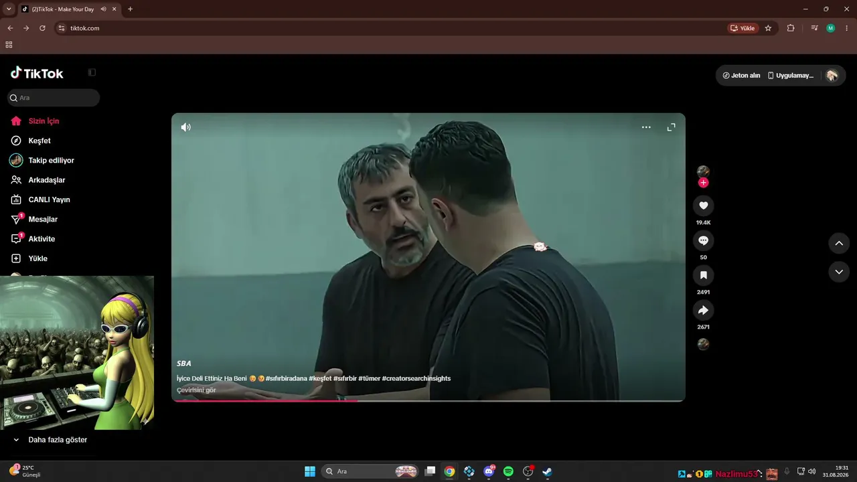This screenshot has width=857, height=482.
Task: Open the SBA creator name
Action: (183, 364)
